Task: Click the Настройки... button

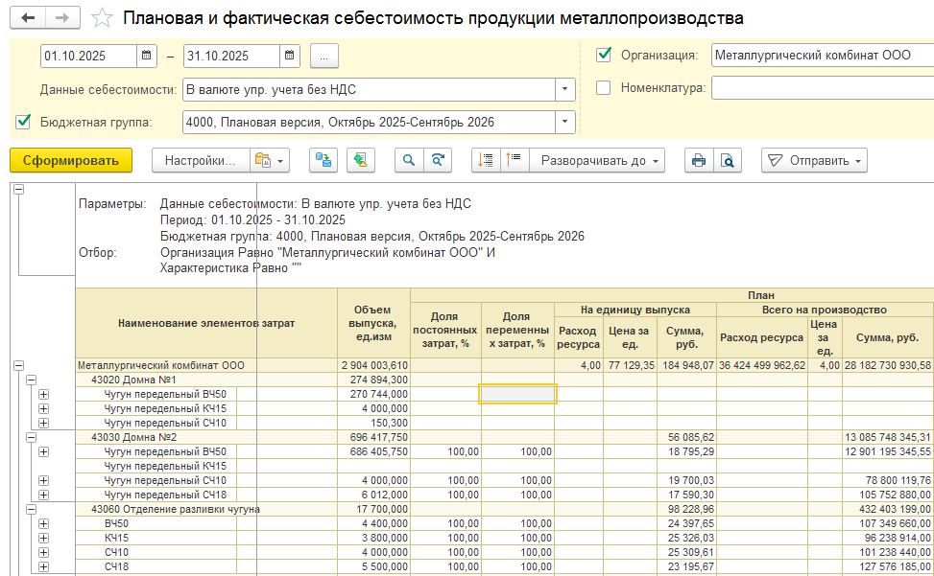Action: (201, 160)
